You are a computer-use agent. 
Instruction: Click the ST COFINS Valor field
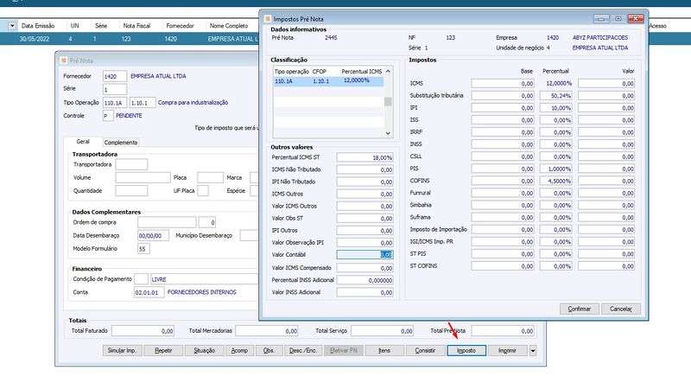(606, 266)
